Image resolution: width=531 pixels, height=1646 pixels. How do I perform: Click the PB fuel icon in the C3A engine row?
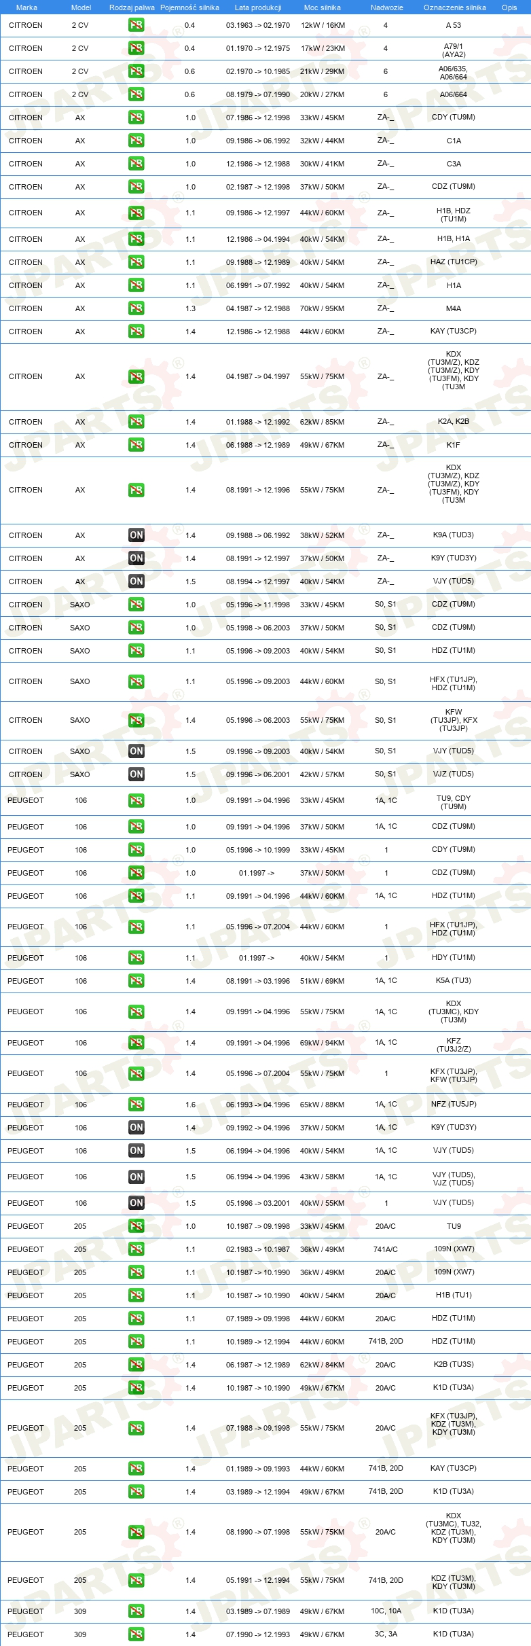136,164
